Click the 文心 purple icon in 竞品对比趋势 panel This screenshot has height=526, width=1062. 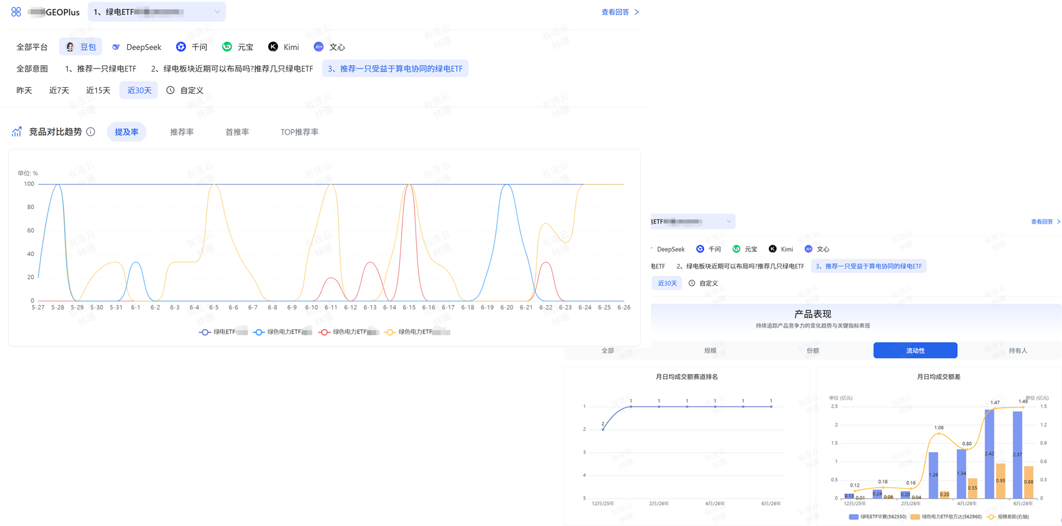pos(318,47)
